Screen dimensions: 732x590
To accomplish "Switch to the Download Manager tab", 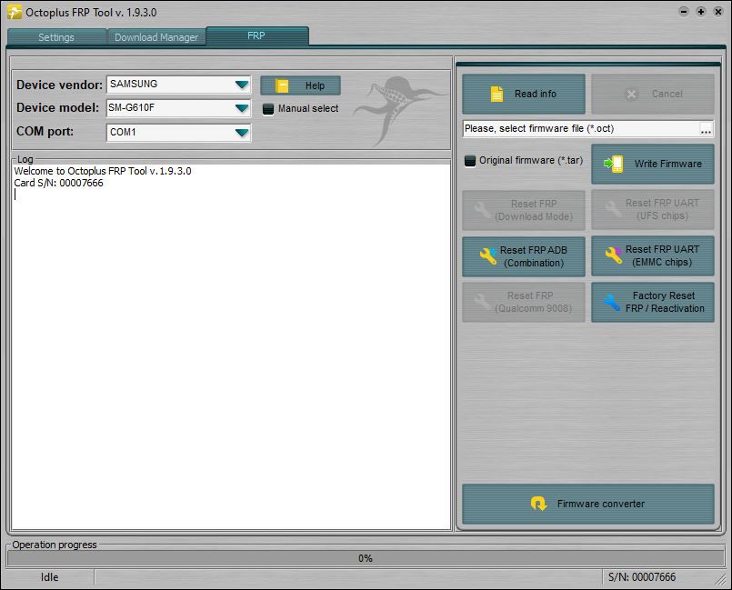I will click(156, 37).
